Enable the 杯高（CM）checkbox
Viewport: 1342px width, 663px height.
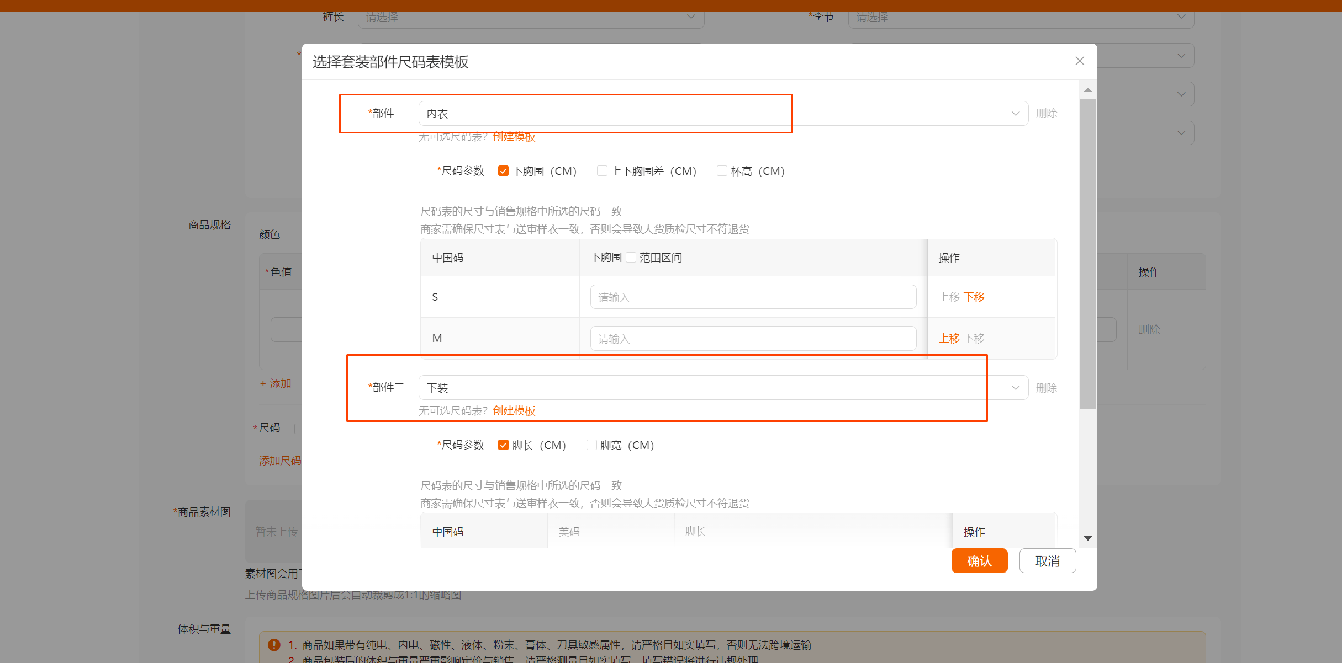722,171
